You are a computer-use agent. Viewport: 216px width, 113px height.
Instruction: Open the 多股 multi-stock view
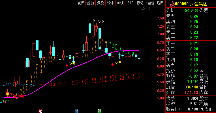(100, 3)
